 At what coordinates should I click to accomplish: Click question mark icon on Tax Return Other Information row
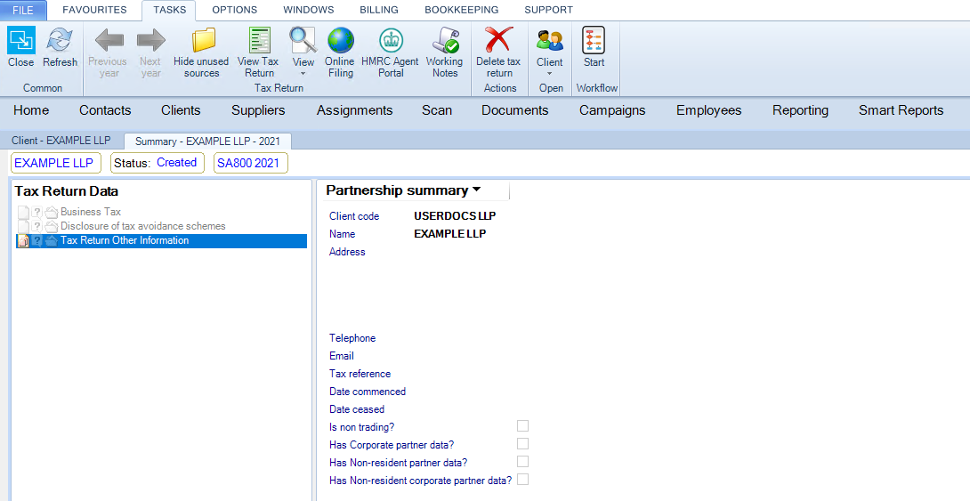click(36, 241)
